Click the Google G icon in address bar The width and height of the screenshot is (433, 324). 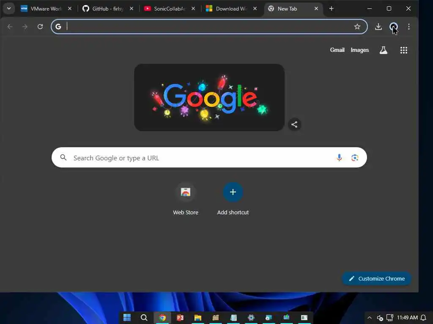tap(58, 27)
